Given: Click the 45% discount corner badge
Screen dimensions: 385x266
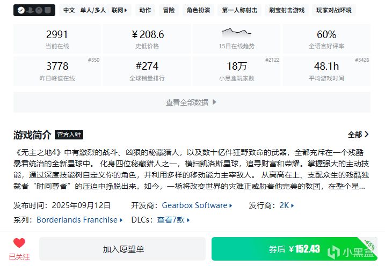Looking at the screenshot, I should [370, 245].
